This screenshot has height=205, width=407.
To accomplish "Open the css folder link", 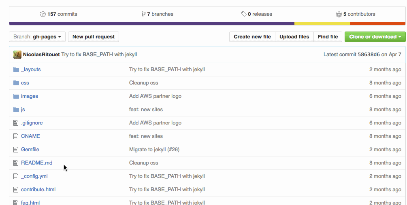I will coord(25,83).
